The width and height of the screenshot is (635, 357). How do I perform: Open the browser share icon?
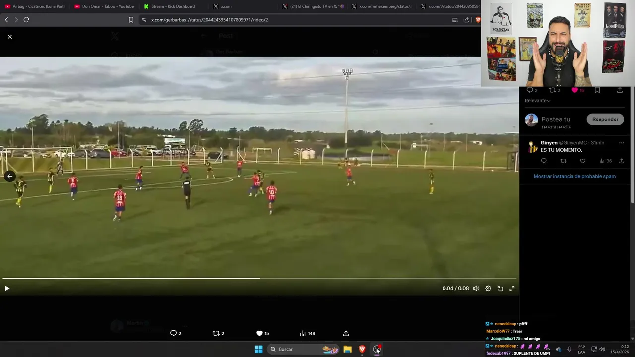click(x=466, y=20)
